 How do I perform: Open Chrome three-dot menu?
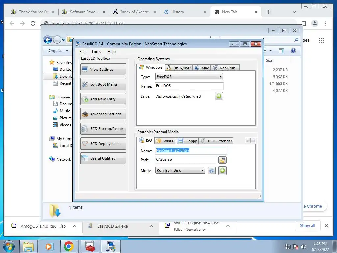325,23
